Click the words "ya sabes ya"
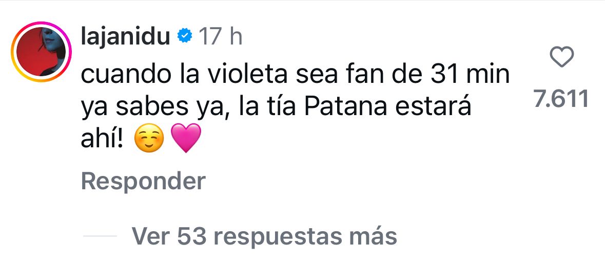The image size is (605, 266). 153,108
